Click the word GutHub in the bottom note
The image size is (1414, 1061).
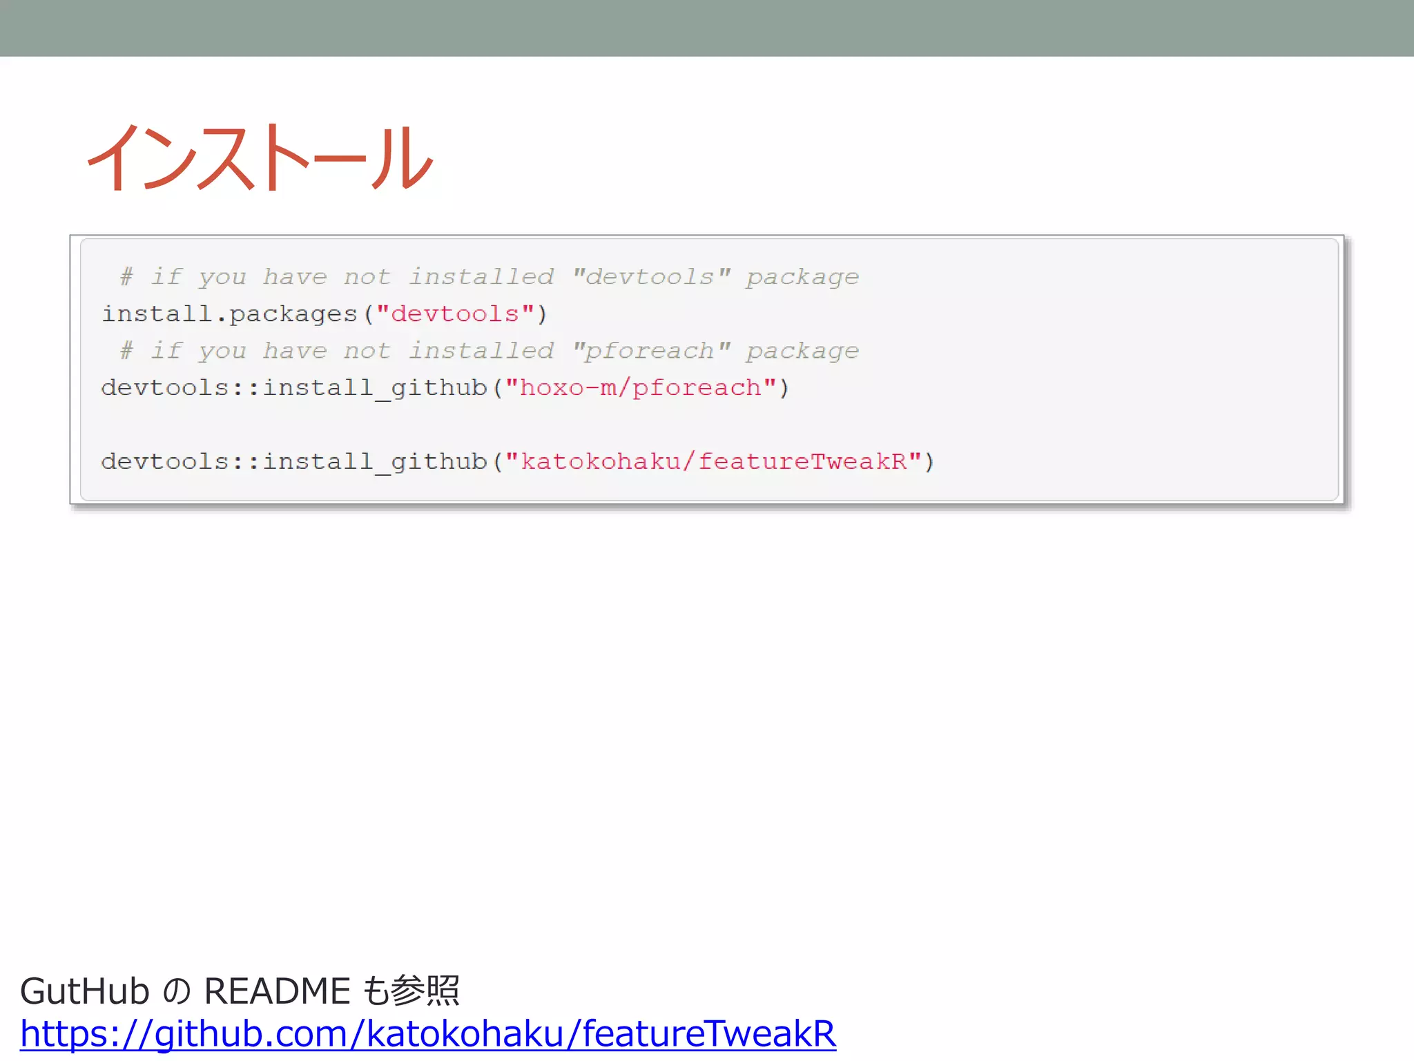tap(84, 991)
